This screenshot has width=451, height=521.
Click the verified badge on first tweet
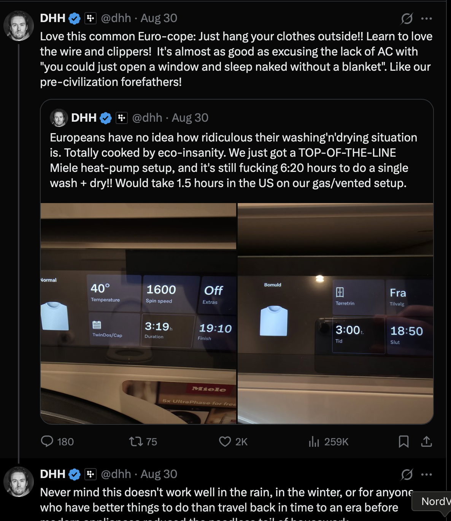pyautogui.click(x=75, y=18)
